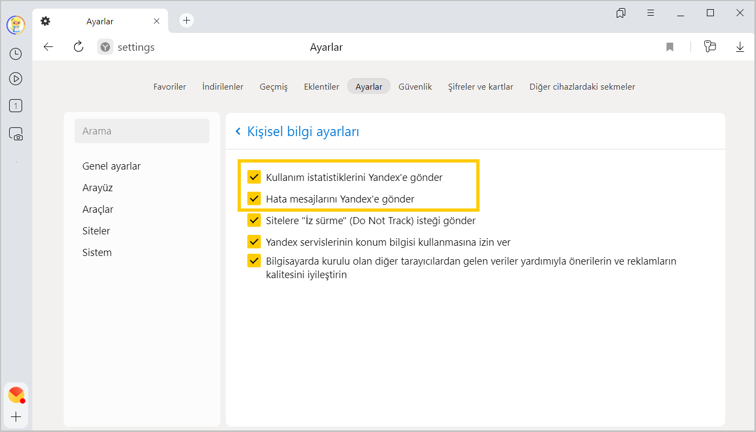This screenshot has width=756, height=432.
Task: Open the browser main menu icon
Action: [x=651, y=13]
